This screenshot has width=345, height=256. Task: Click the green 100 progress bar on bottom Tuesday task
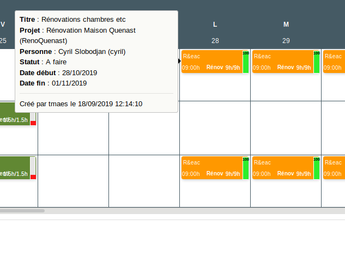click(317, 168)
